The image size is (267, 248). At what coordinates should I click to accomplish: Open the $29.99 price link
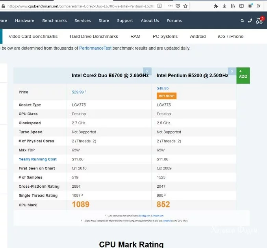78,92
